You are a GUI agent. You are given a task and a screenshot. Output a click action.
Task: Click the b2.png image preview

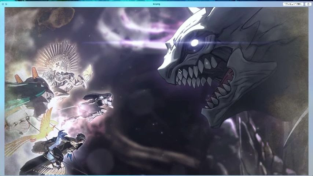156,91
